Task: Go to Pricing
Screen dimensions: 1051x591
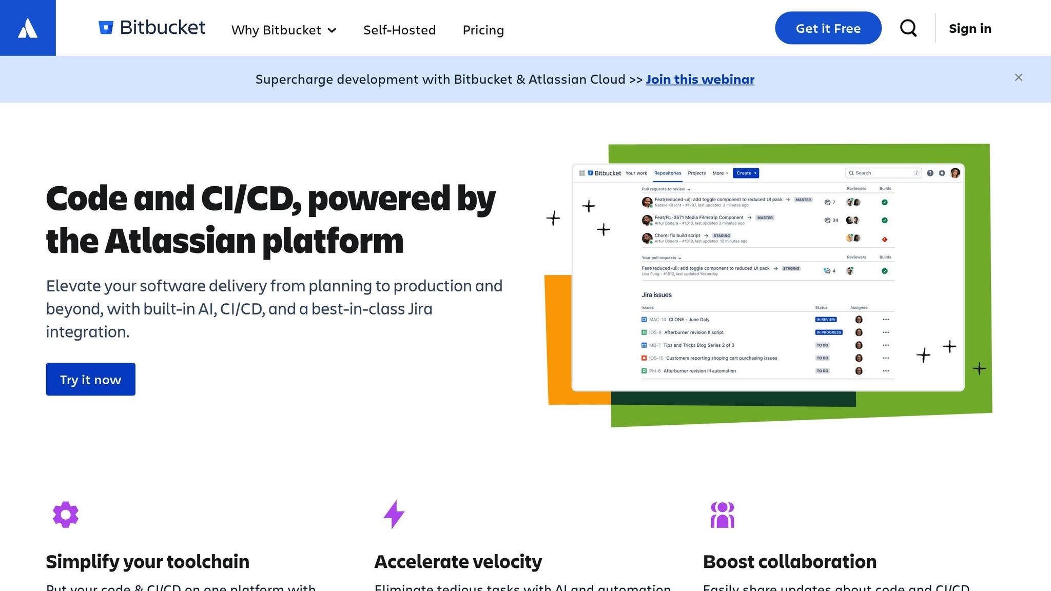Action: (483, 30)
